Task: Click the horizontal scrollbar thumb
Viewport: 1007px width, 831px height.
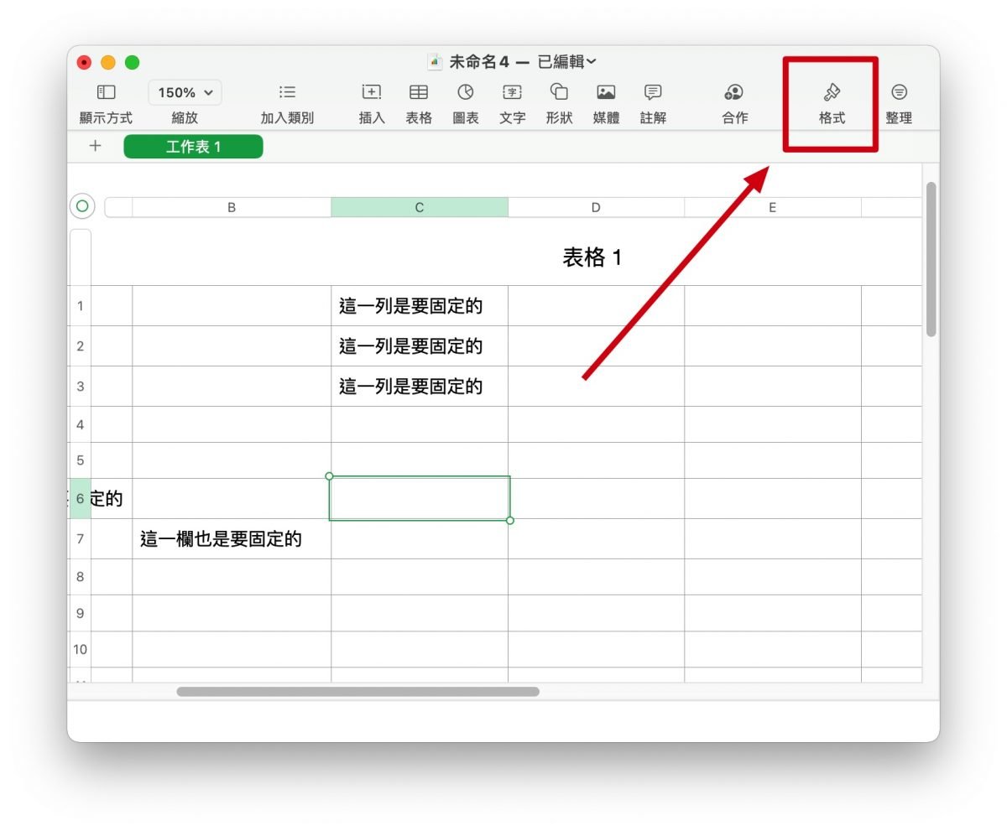Action: [x=357, y=692]
